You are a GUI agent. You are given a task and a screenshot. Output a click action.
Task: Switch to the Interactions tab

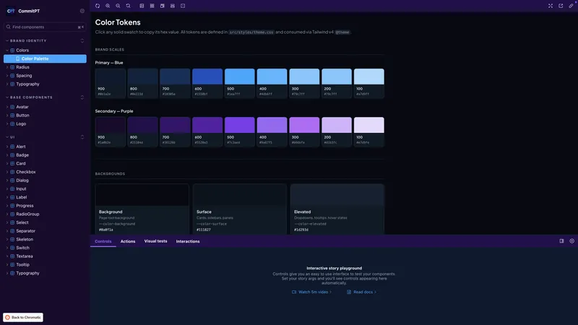tap(188, 241)
